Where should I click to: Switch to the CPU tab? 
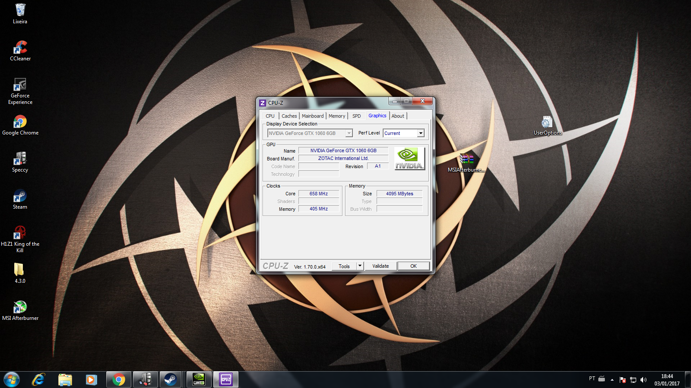pos(270,116)
